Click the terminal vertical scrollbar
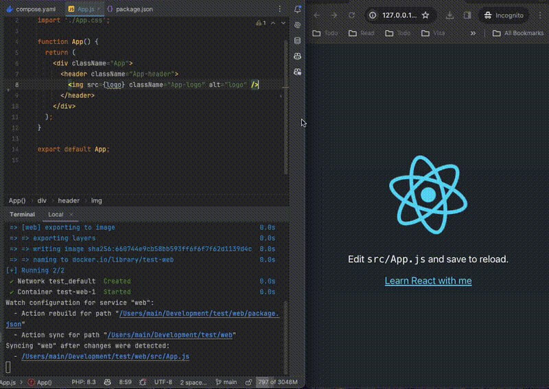This screenshot has height=389, width=549. 285,338
